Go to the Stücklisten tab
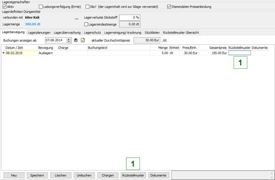 coord(153,32)
